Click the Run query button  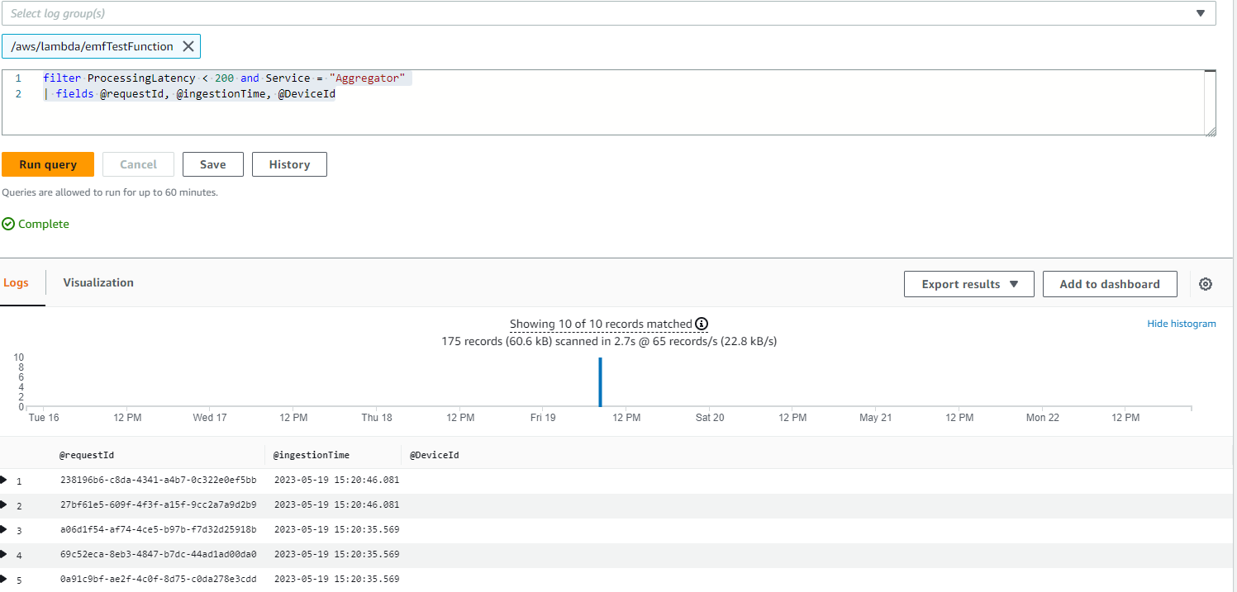(x=48, y=164)
